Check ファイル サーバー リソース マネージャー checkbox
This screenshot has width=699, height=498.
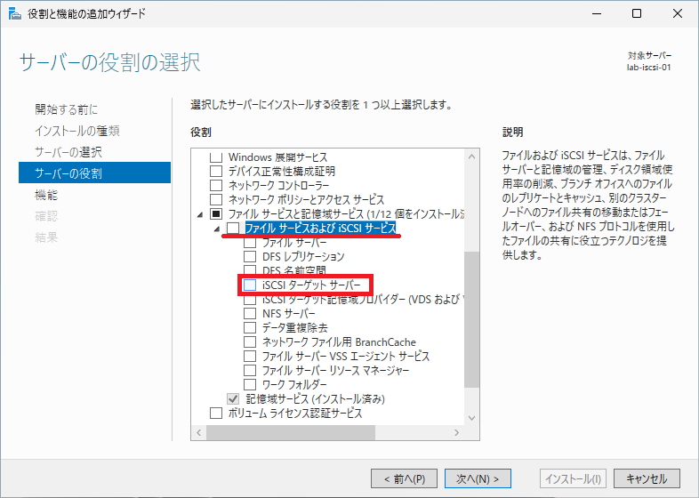pos(250,370)
